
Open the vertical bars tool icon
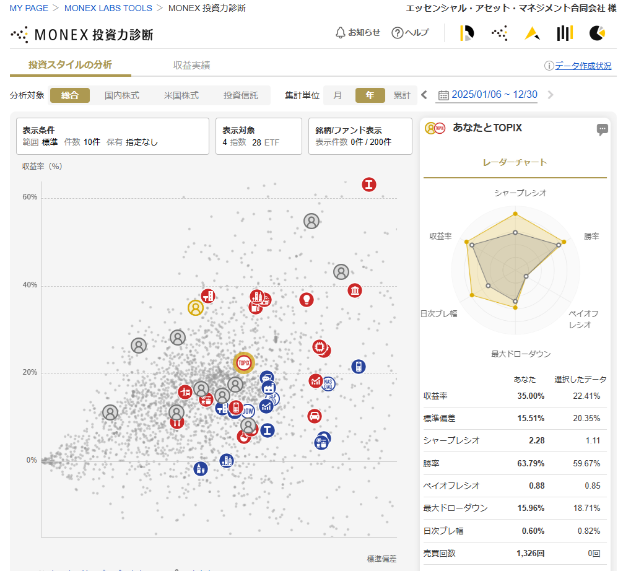click(x=564, y=33)
